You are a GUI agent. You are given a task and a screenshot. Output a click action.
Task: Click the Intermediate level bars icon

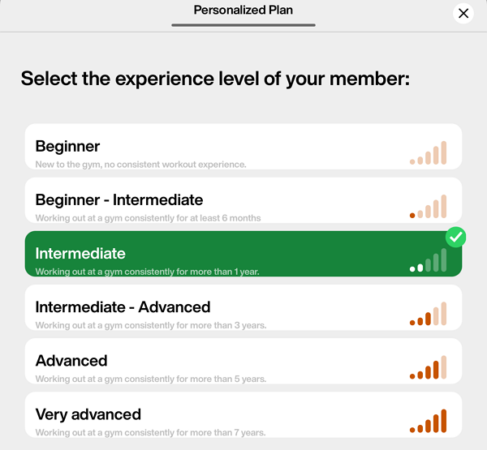(429, 260)
